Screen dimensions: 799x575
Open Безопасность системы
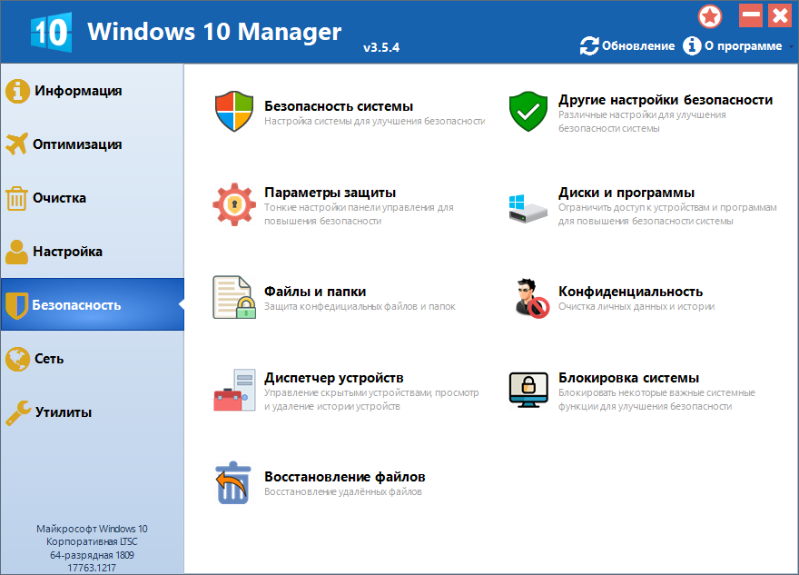(x=339, y=106)
